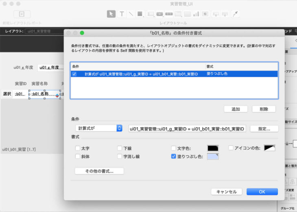Open その他の書式... more formatting options
Screen dimensions: 297x212
99,171
